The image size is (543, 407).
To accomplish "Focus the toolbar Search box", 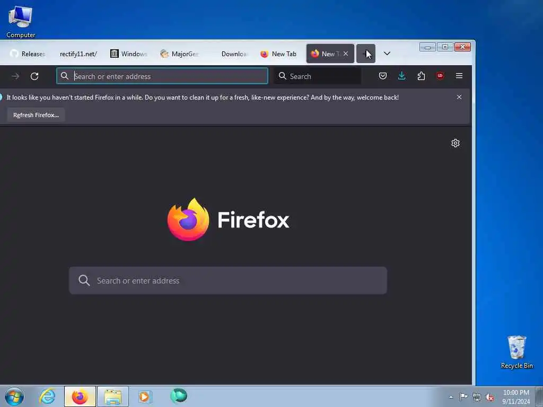I will (318, 76).
